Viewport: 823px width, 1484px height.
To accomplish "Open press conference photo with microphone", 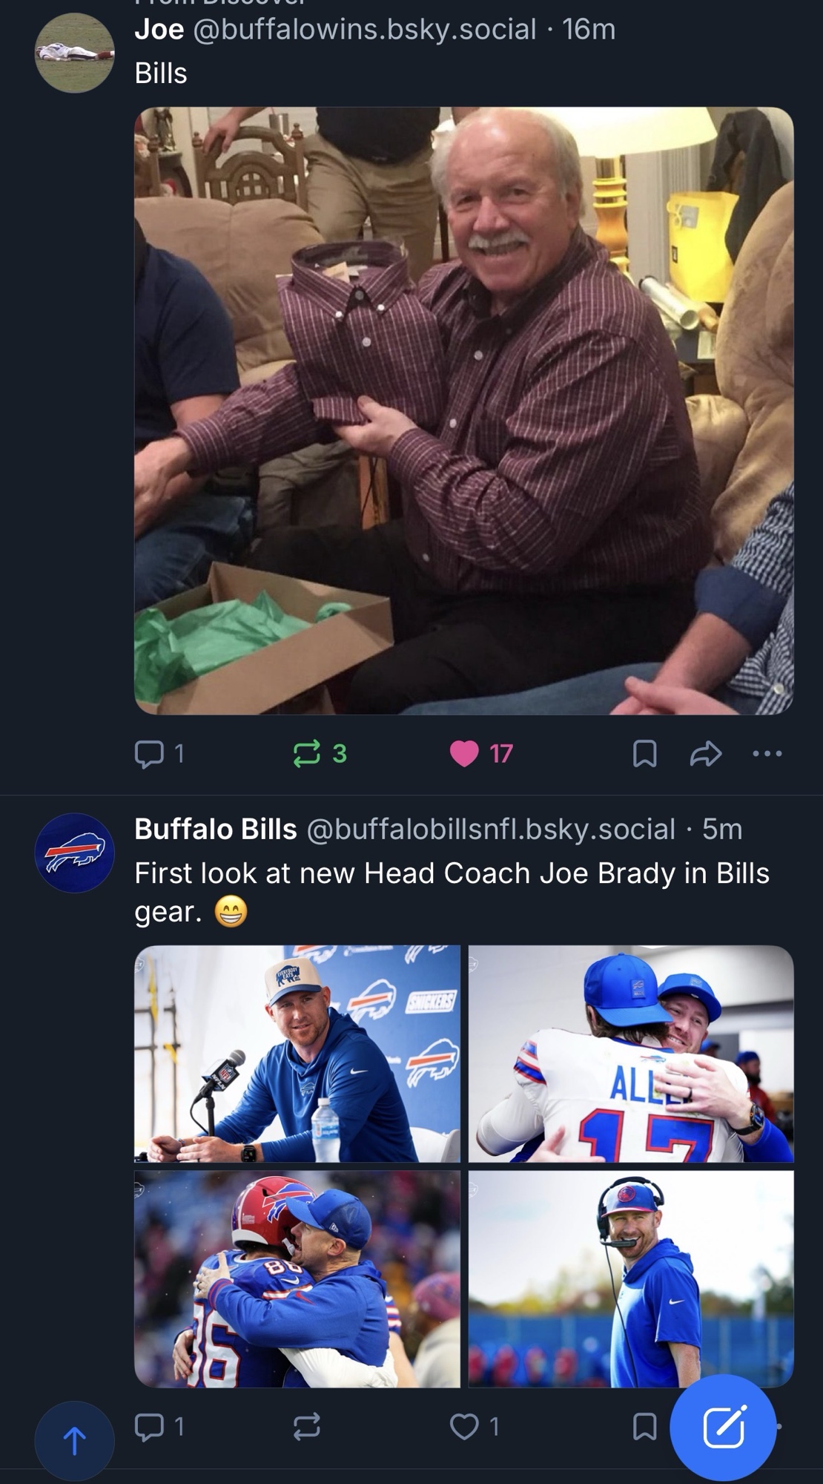I will [297, 1054].
